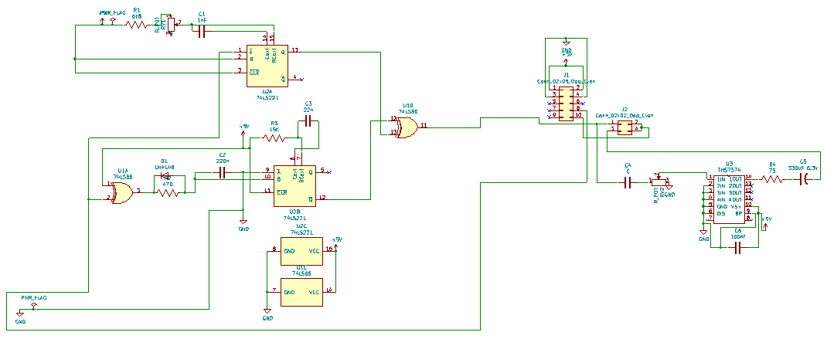Select the no-connect X on U2A pin 4
Viewport: 827px width, 346px height.
tap(301, 80)
